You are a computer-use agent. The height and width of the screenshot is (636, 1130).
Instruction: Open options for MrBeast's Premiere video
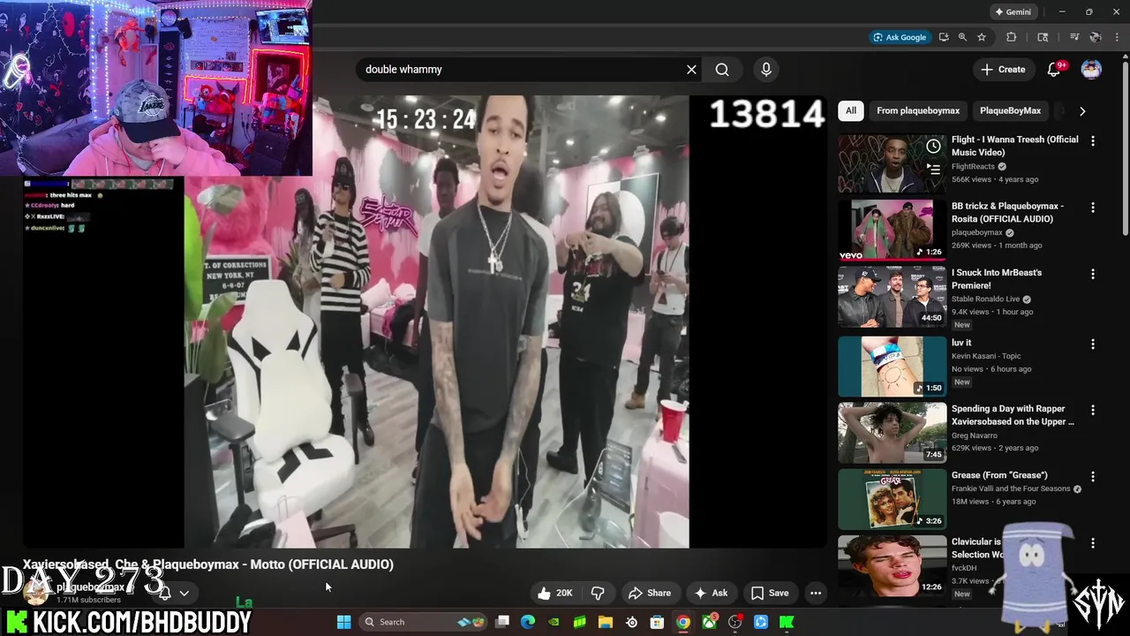tap(1093, 274)
